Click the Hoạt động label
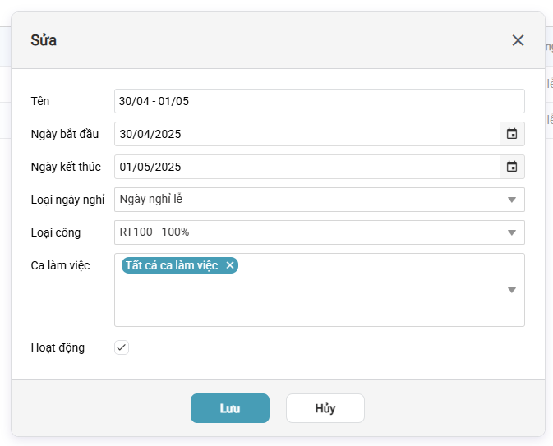Viewport: 553px width, 446px height. pos(58,347)
